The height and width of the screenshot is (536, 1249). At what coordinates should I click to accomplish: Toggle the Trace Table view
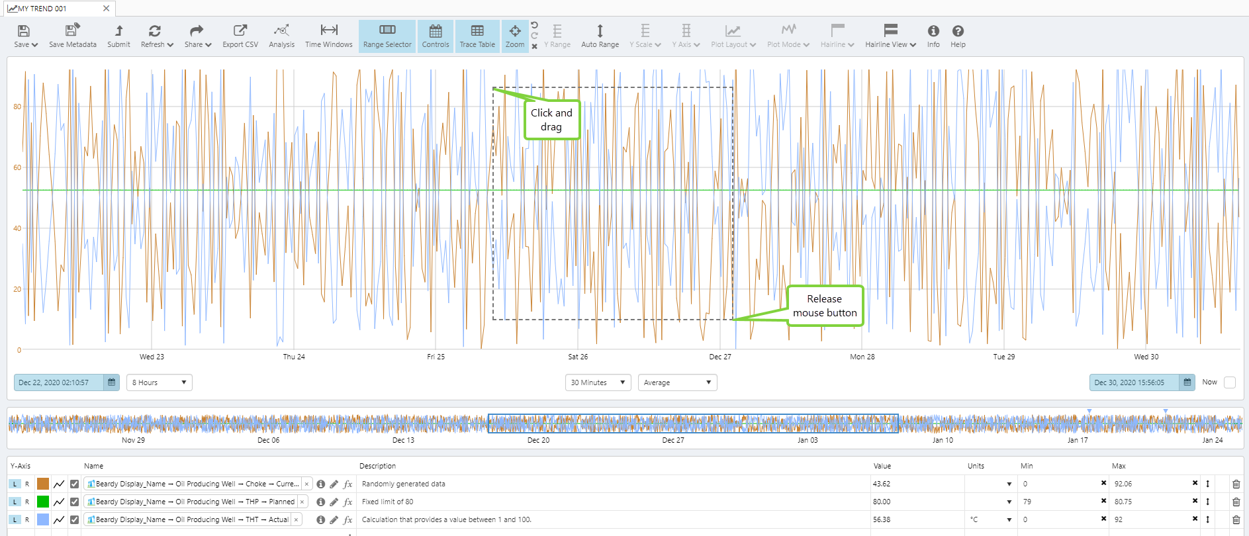(x=477, y=36)
